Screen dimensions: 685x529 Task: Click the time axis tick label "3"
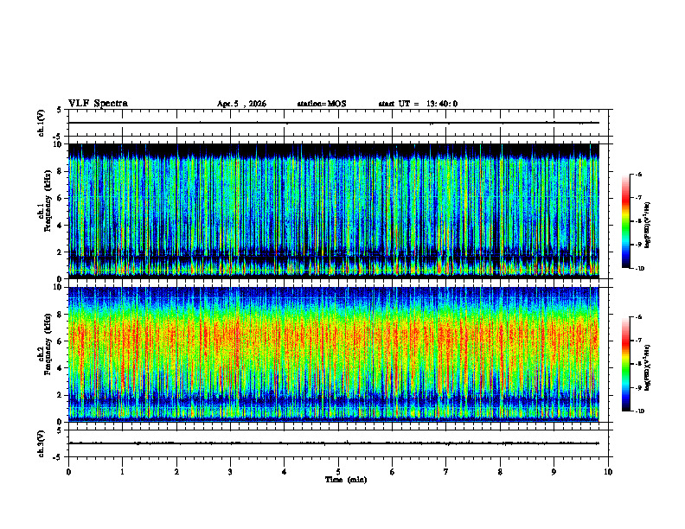(230, 472)
